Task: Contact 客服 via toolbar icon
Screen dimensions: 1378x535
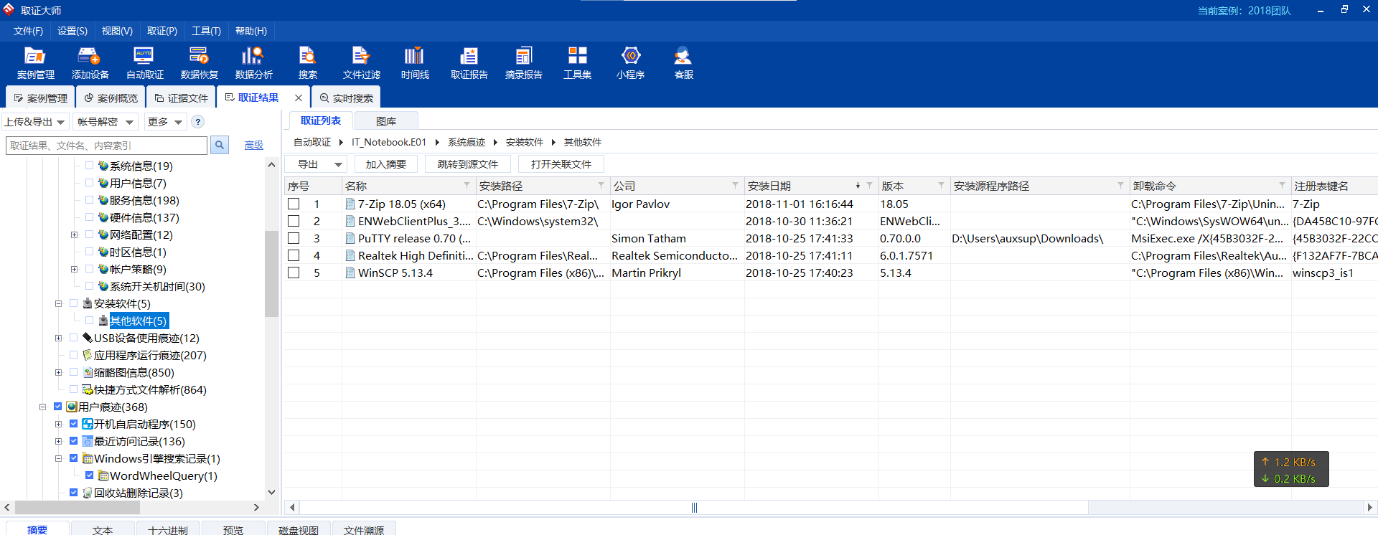Action: coord(683,63)
